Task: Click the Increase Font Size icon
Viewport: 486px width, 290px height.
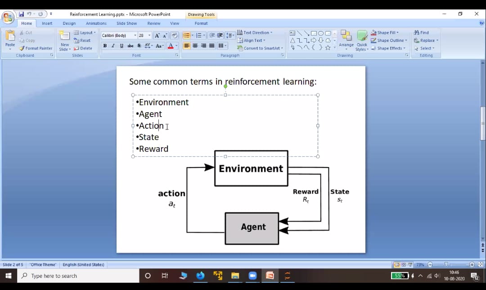Action: [157, 36]
